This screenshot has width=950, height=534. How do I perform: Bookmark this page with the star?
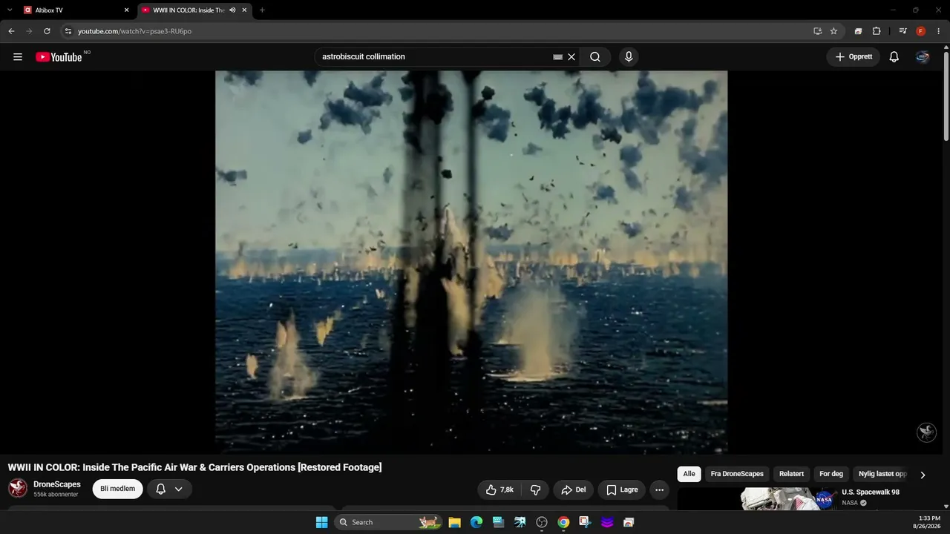coord(833,31)
